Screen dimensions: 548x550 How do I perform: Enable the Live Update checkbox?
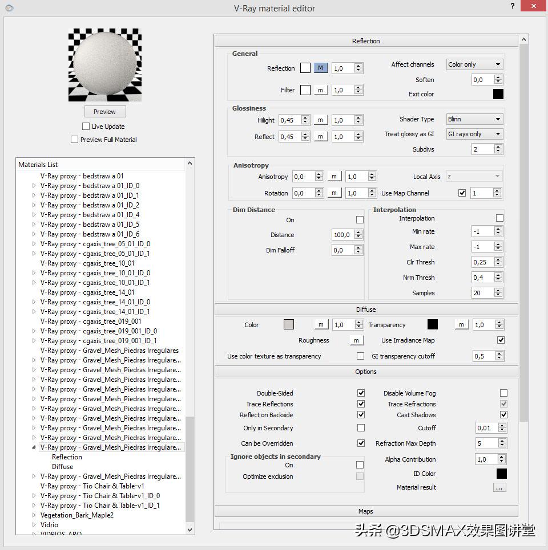coord(86,127)
